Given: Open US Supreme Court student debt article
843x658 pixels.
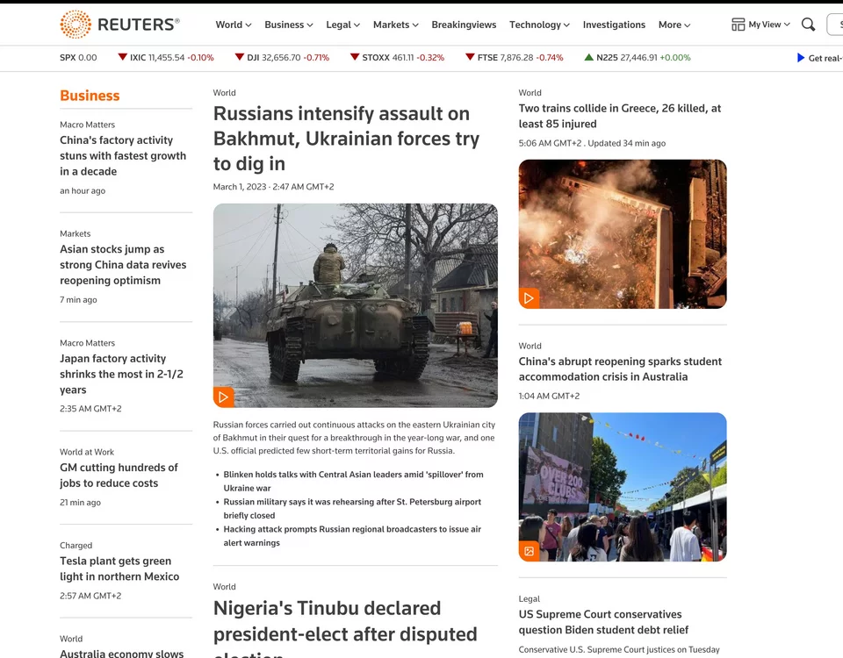Looking at the screenshot, I should coord(604,622).
